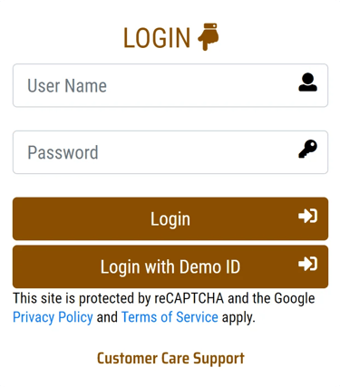Click the LOGIN heading text

pos(157,38)
